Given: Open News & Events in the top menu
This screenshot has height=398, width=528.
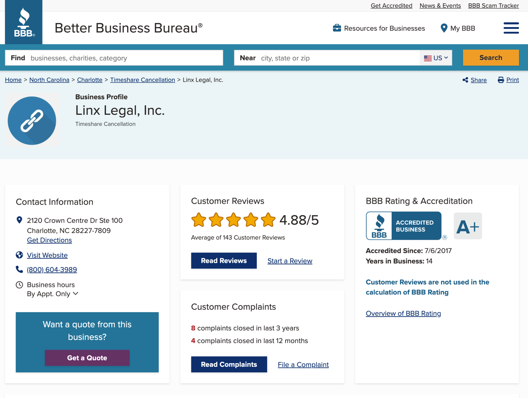Looking at the screenshot, I should (440, 6).
